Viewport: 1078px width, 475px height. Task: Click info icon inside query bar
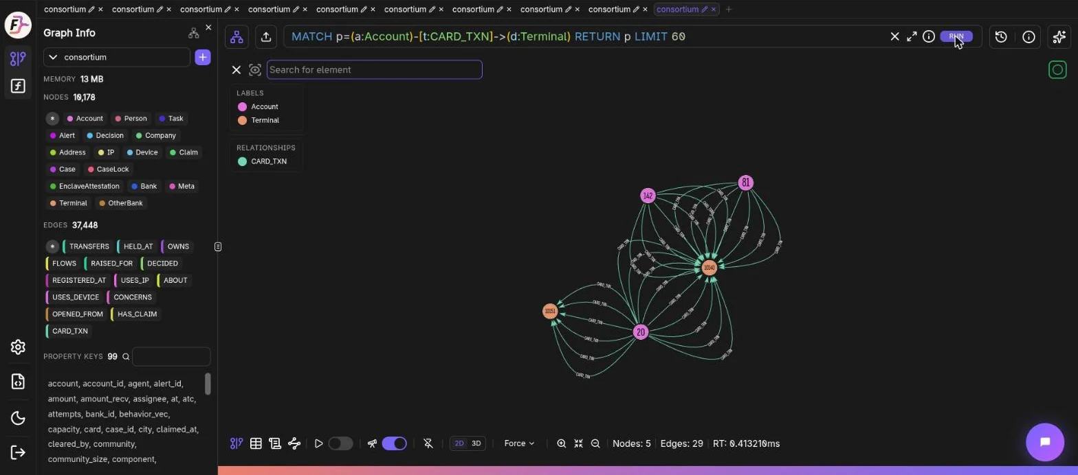coord(929,36)
